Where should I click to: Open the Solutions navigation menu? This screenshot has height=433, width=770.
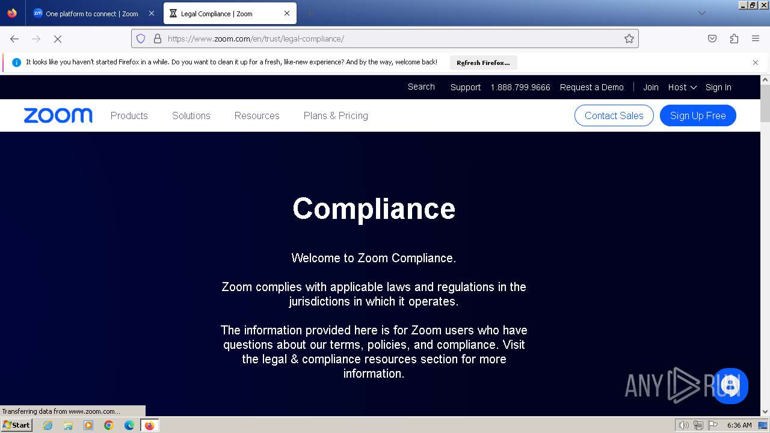pyautogui.click(x=191, y=115)
